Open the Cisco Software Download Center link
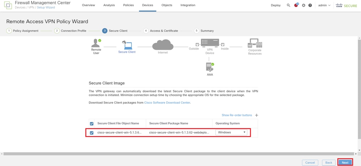 click(167, 103)
